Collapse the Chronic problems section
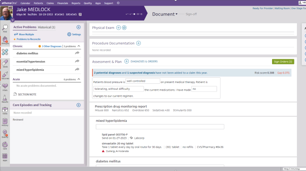Screen dimensions: 306x171 click(x=79, y=46)
